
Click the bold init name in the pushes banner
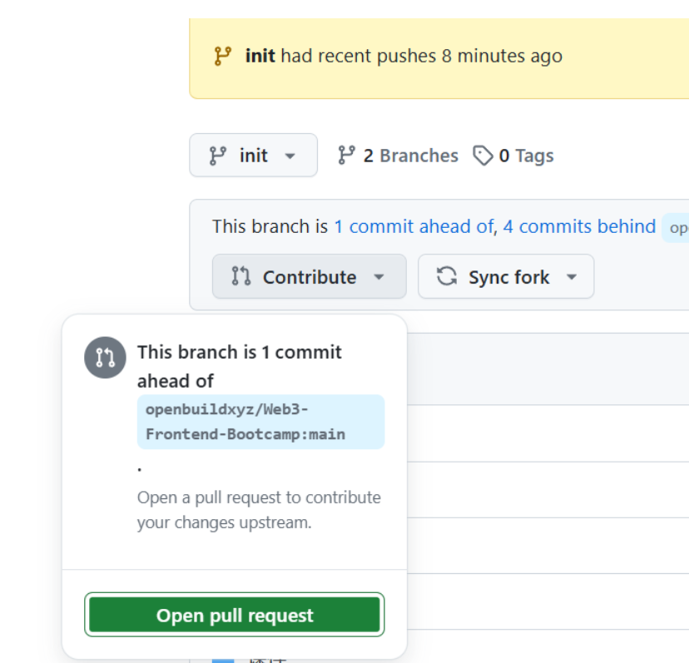(x=260, y=57)
